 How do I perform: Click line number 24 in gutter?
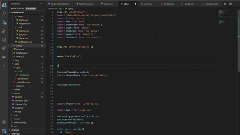[x=51, y=85]
